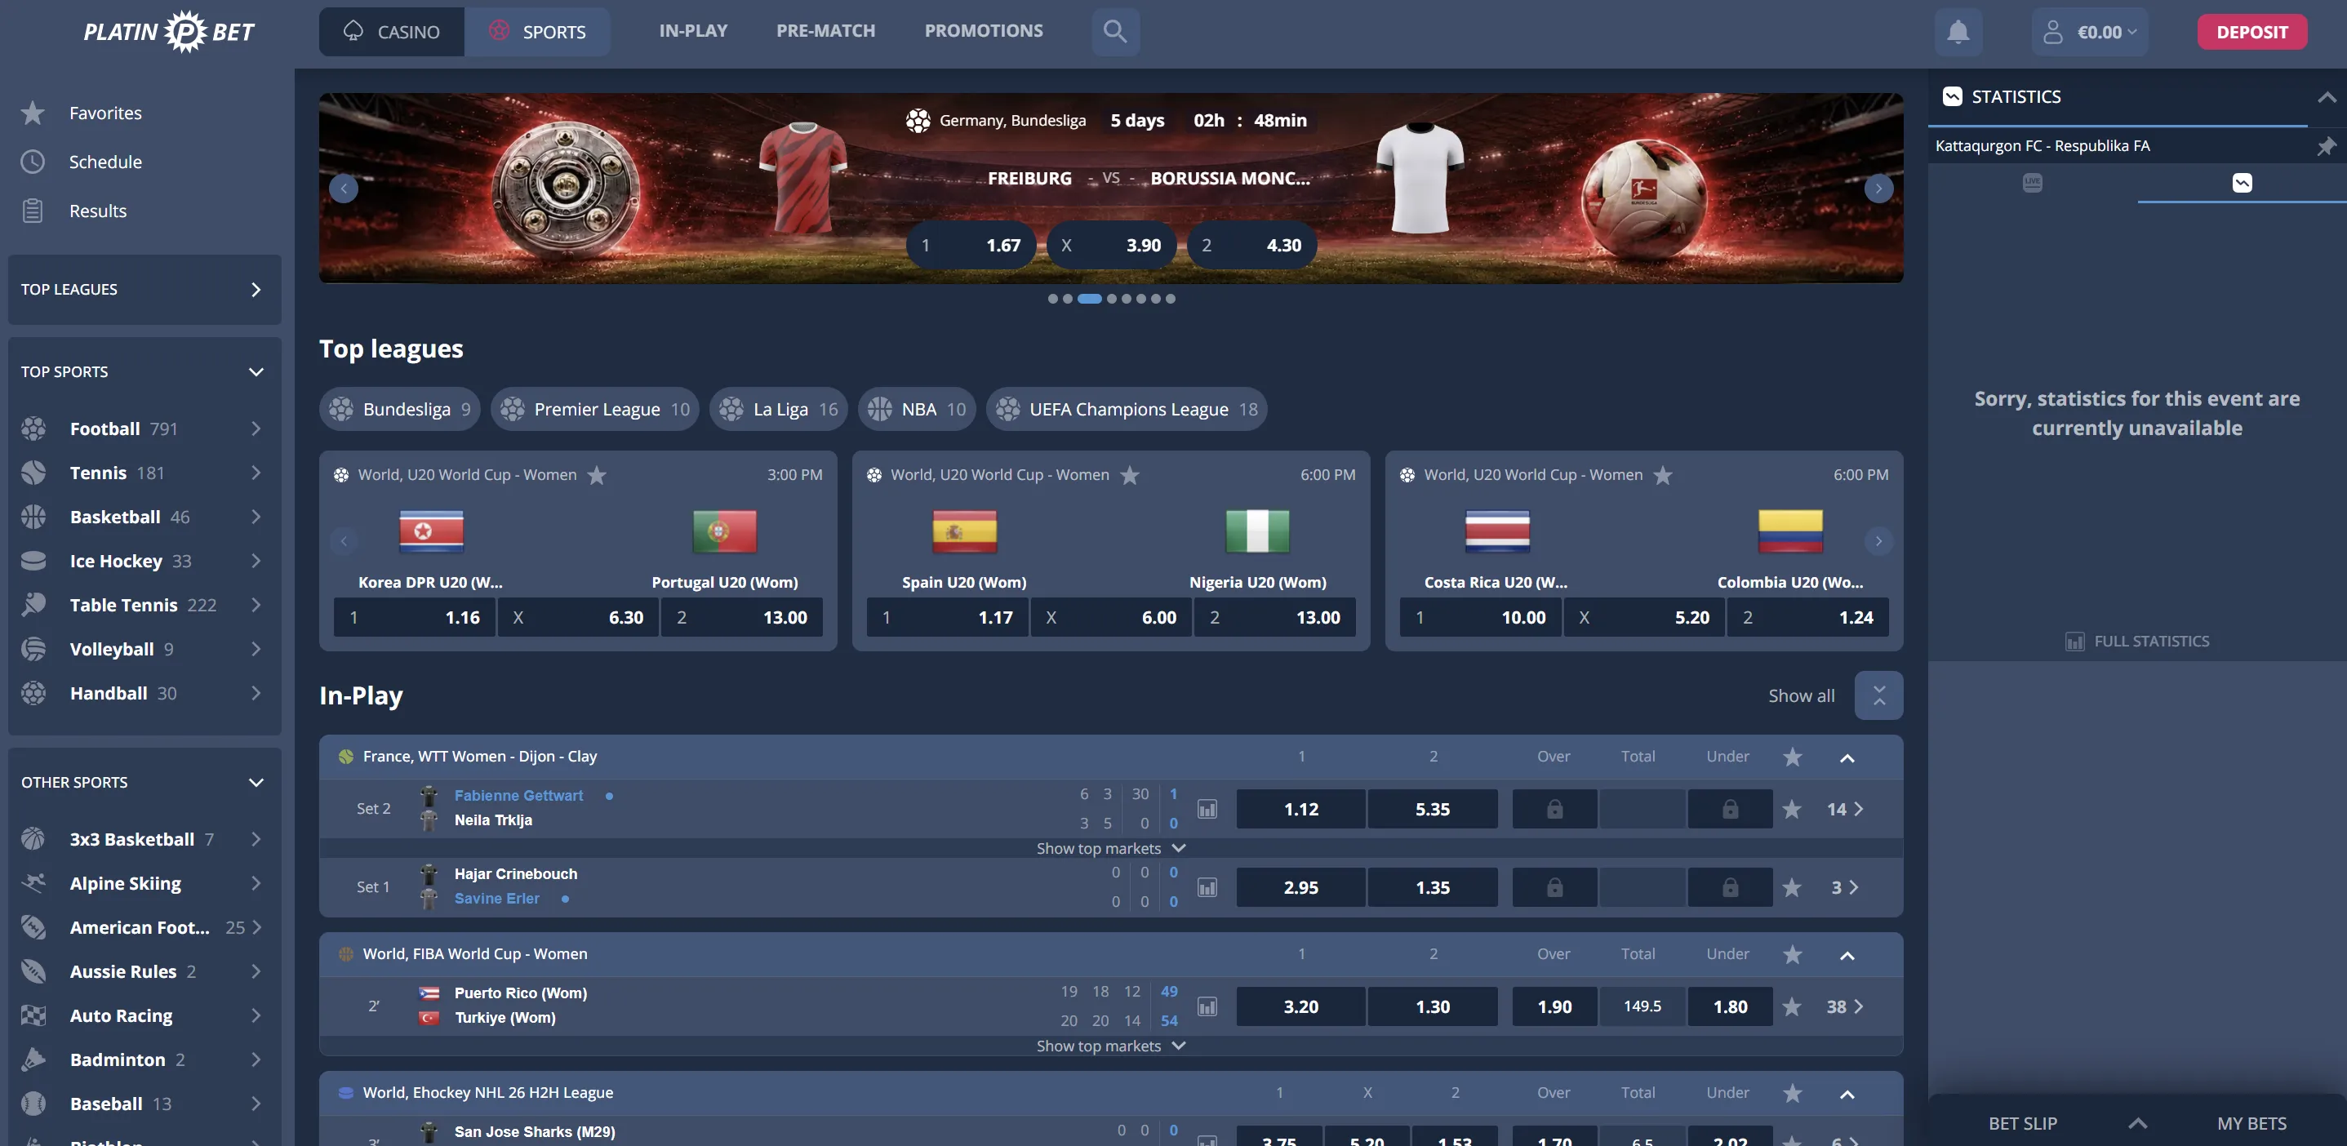Favorite Puerto Rico vs Turkiye match
Viewport: 2347px width, 1146px height.
tap(1791, 1006)
